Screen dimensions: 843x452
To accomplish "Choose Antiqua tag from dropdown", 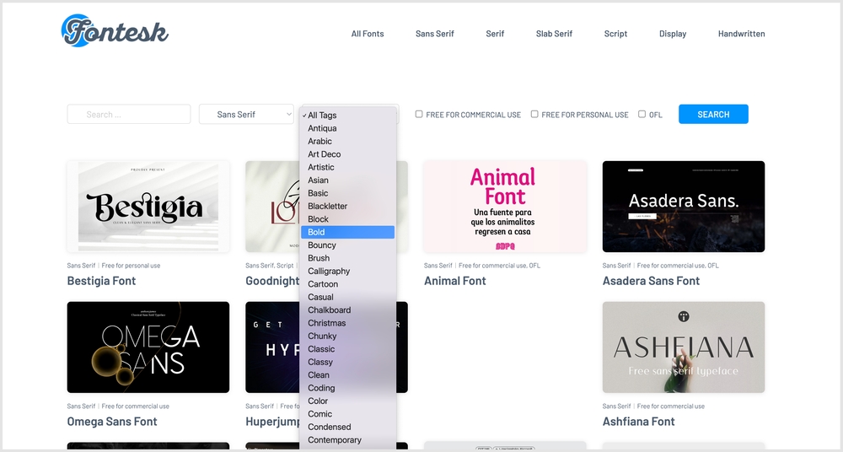I will click(348, 128).
